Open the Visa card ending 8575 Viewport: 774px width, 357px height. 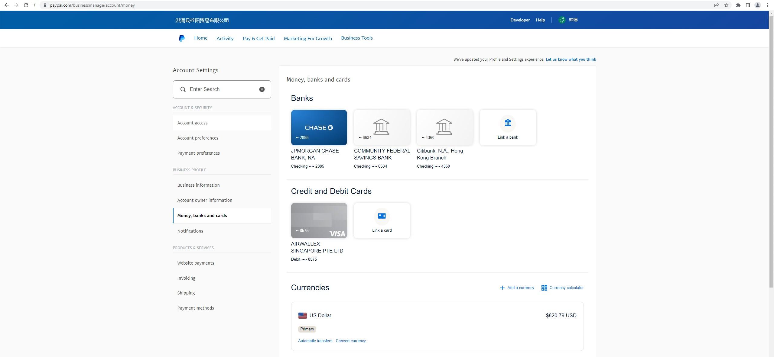pos(319,220)
